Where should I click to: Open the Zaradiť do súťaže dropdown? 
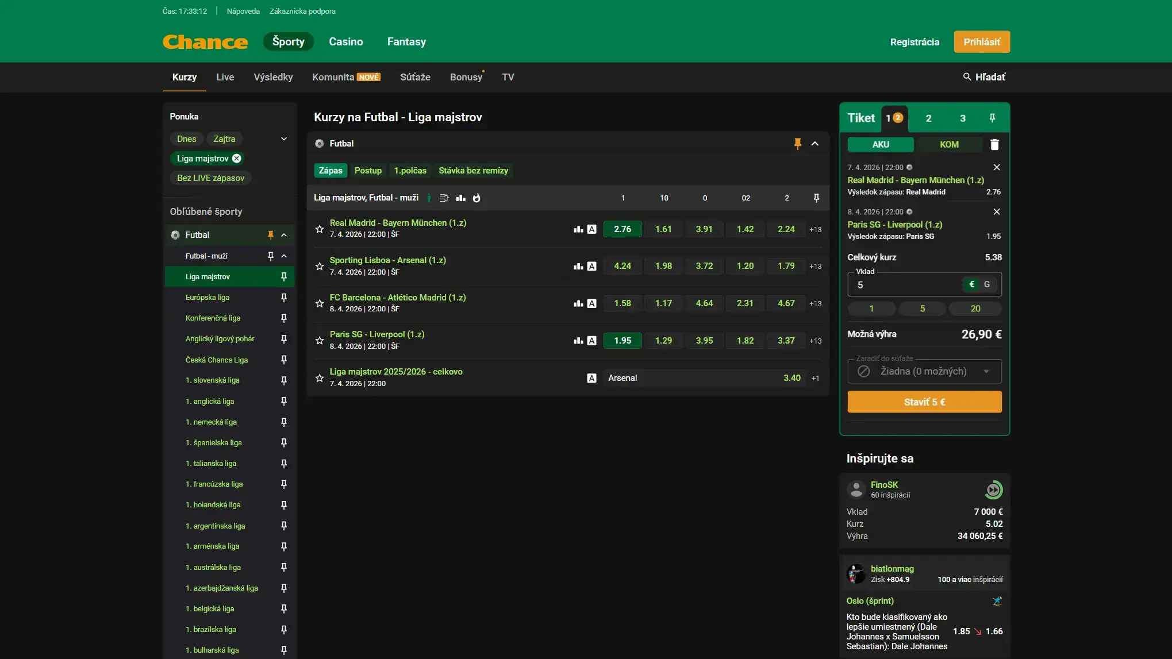pos(924,372)
